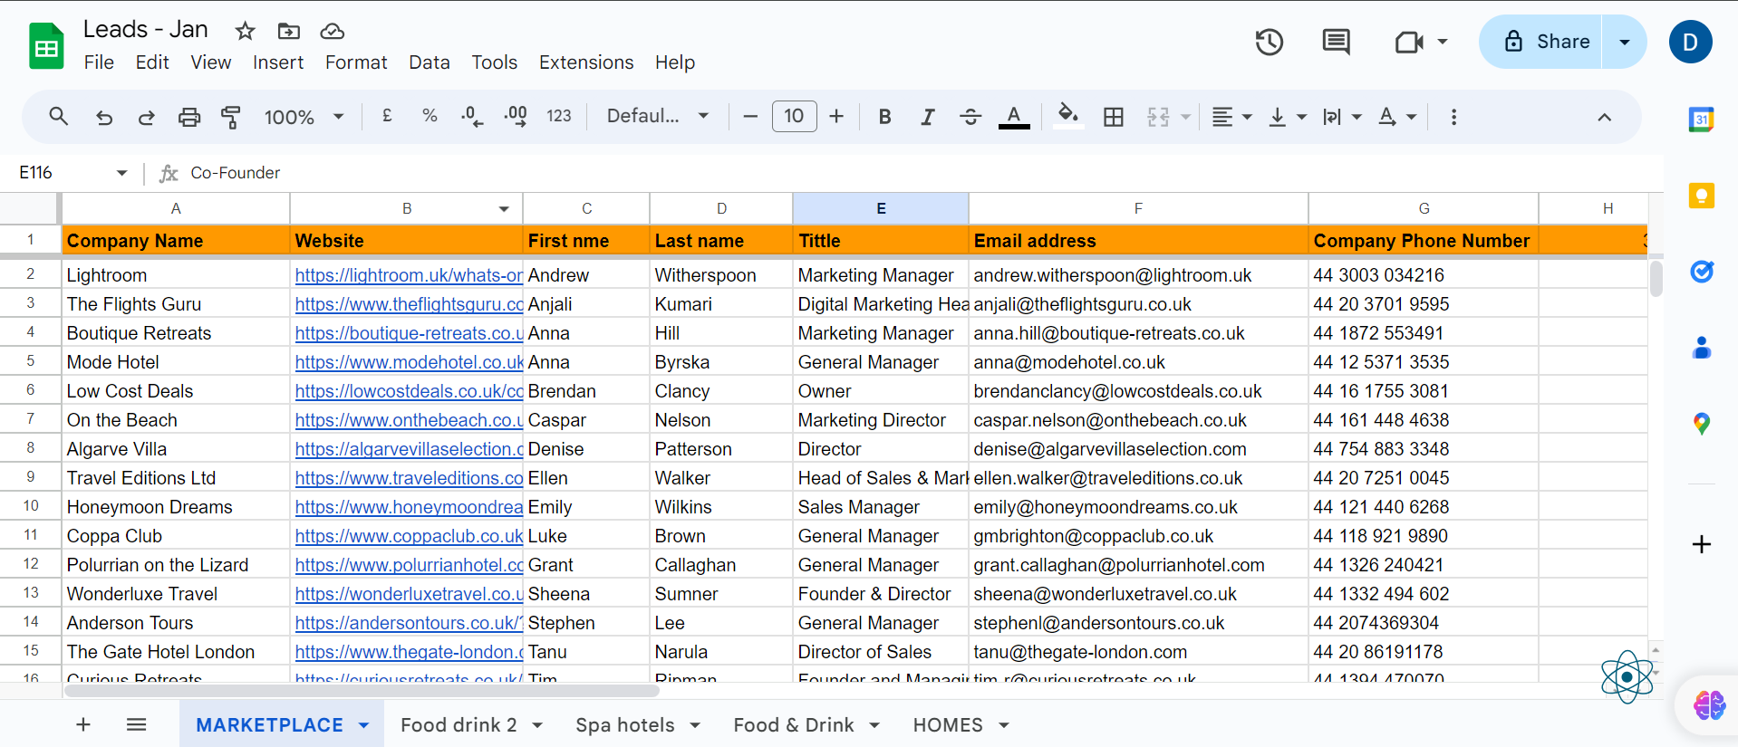Viewport: 1738px width, 747px height.
Task: Open the Format menu
Action: [x=356, y=62]
